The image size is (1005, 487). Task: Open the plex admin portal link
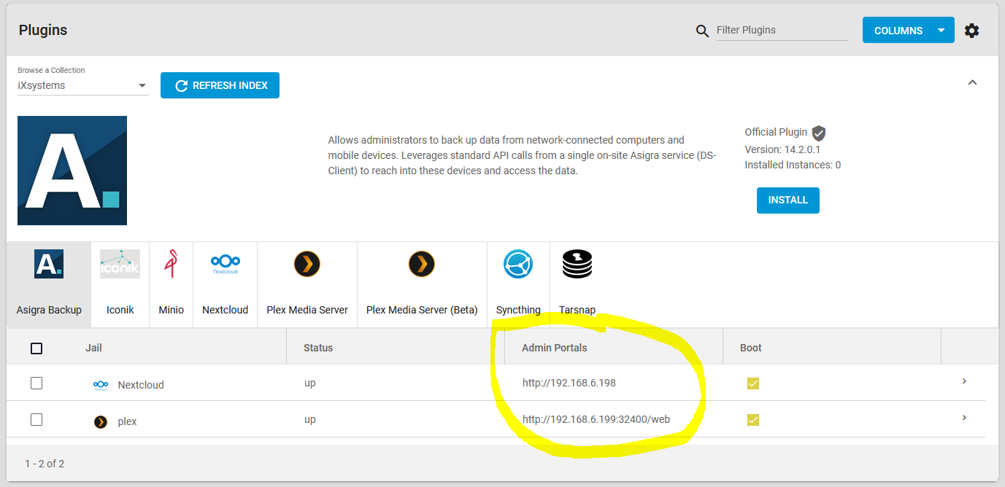pos(596,419)
